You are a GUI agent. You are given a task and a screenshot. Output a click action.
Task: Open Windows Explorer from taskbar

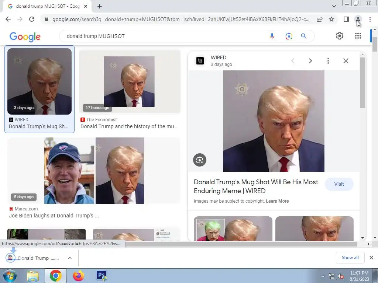pyautogui.click(x=33, y=276)
